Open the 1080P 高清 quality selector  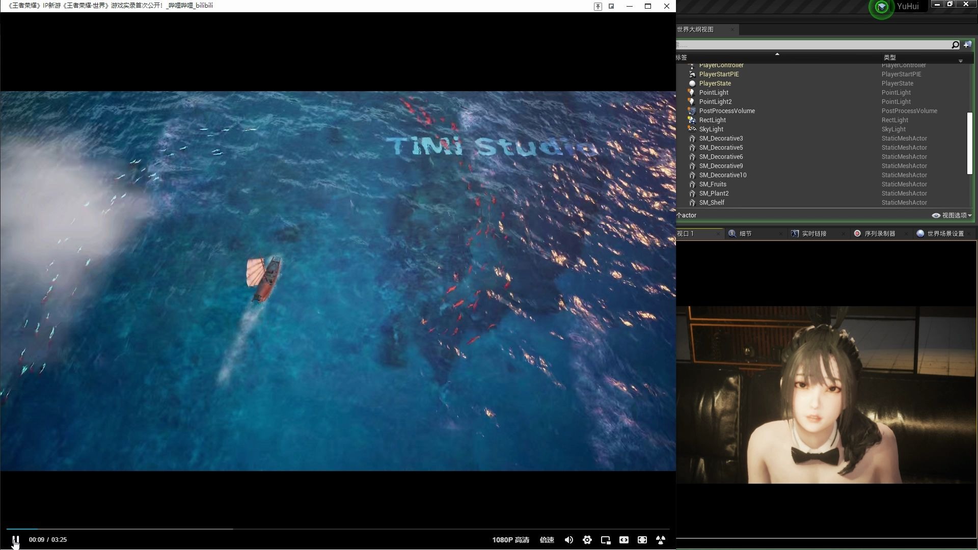click(x=510, y=540)
